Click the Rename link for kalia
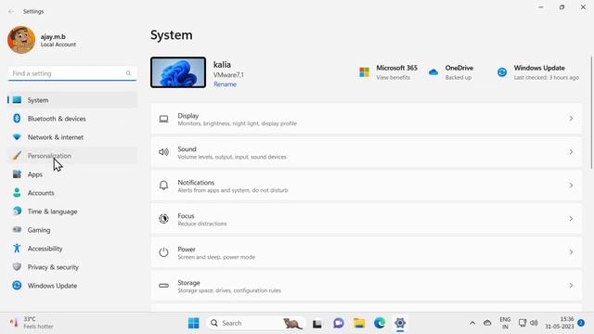The width and height of the screenshot is (594, 334). tap(225, 84)
